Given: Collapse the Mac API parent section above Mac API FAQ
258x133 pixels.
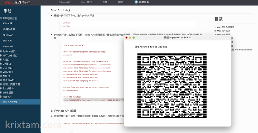Looking at the screenshot, I should tap(1, 97).
